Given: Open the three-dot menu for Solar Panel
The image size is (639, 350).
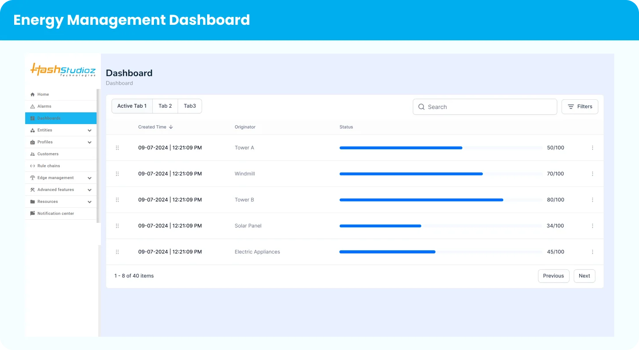Looking at the screenshot, I should pos(593,226).
